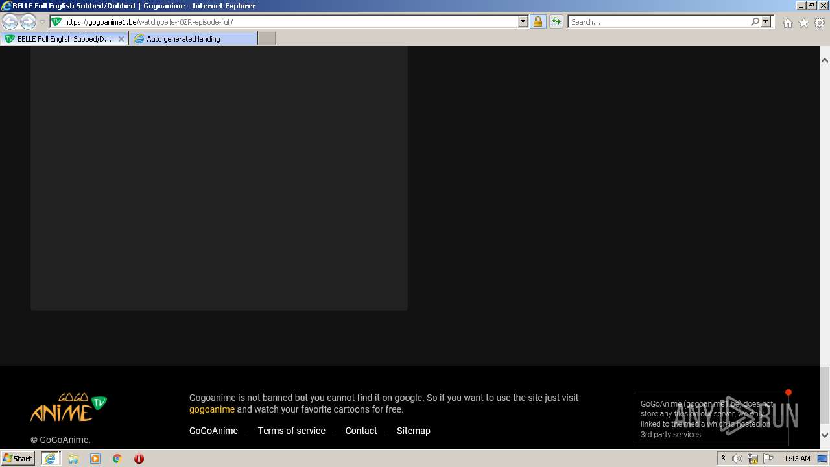Screen dimensions: 830x467
Task: Click the site favicon in address bar
Action: pos(56,21)
